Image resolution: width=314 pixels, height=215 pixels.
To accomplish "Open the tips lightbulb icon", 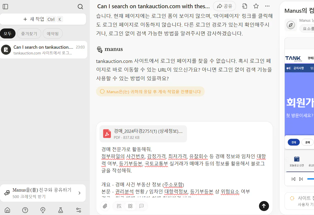I will coord(43,210).
